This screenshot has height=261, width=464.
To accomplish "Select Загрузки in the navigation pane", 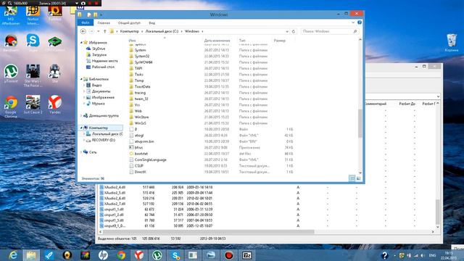I will pos(99,55).
